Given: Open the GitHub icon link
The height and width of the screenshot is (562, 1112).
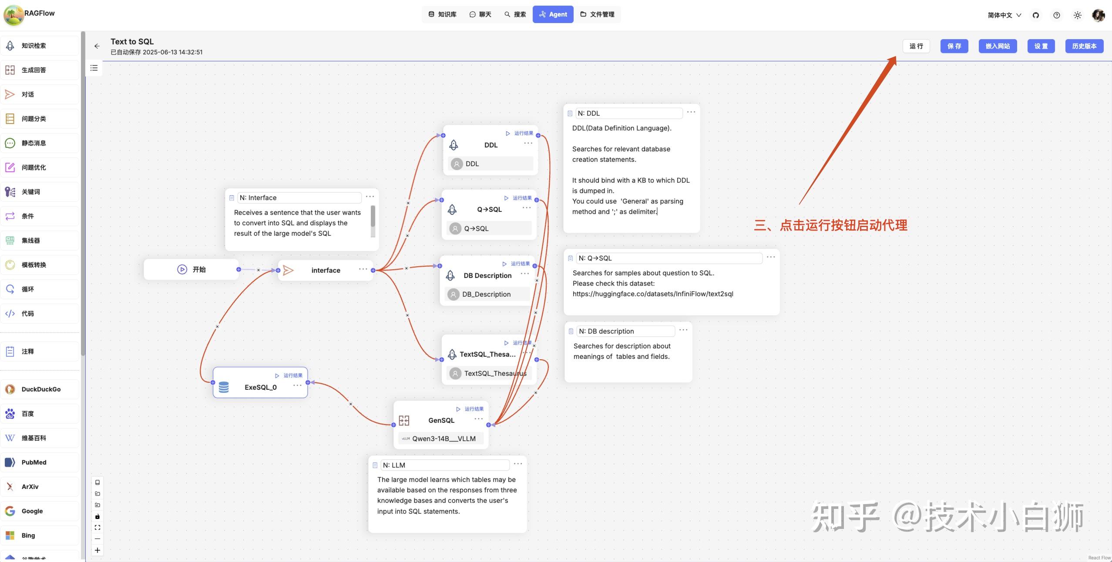Looking at the screenshot, I should pyautogui.click(x=1036, y=15).
